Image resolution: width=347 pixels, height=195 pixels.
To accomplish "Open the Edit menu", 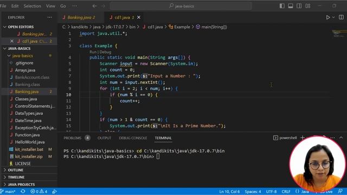I will 15,6.
